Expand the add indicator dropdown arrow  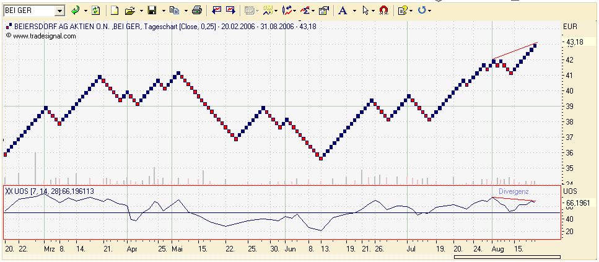295,11
